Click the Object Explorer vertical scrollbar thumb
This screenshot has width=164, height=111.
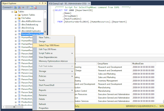pos(45,26)
